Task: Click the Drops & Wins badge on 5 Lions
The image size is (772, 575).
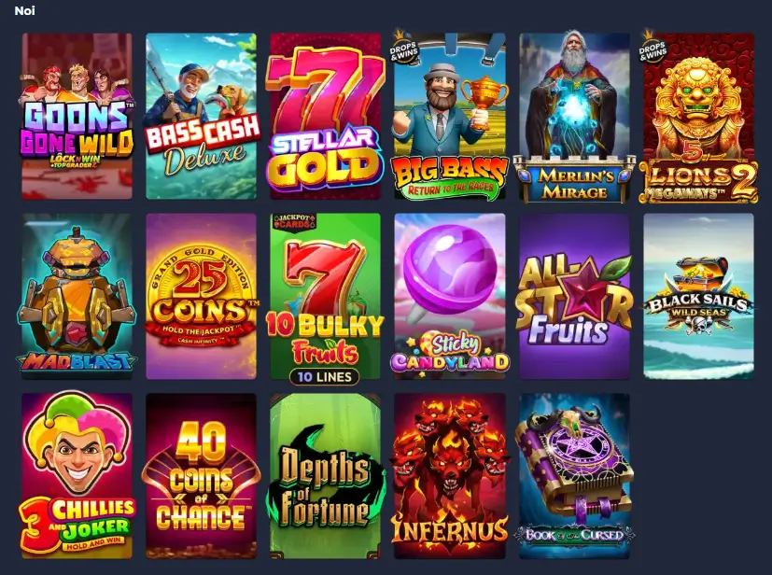Action: (x=653, y=48)
